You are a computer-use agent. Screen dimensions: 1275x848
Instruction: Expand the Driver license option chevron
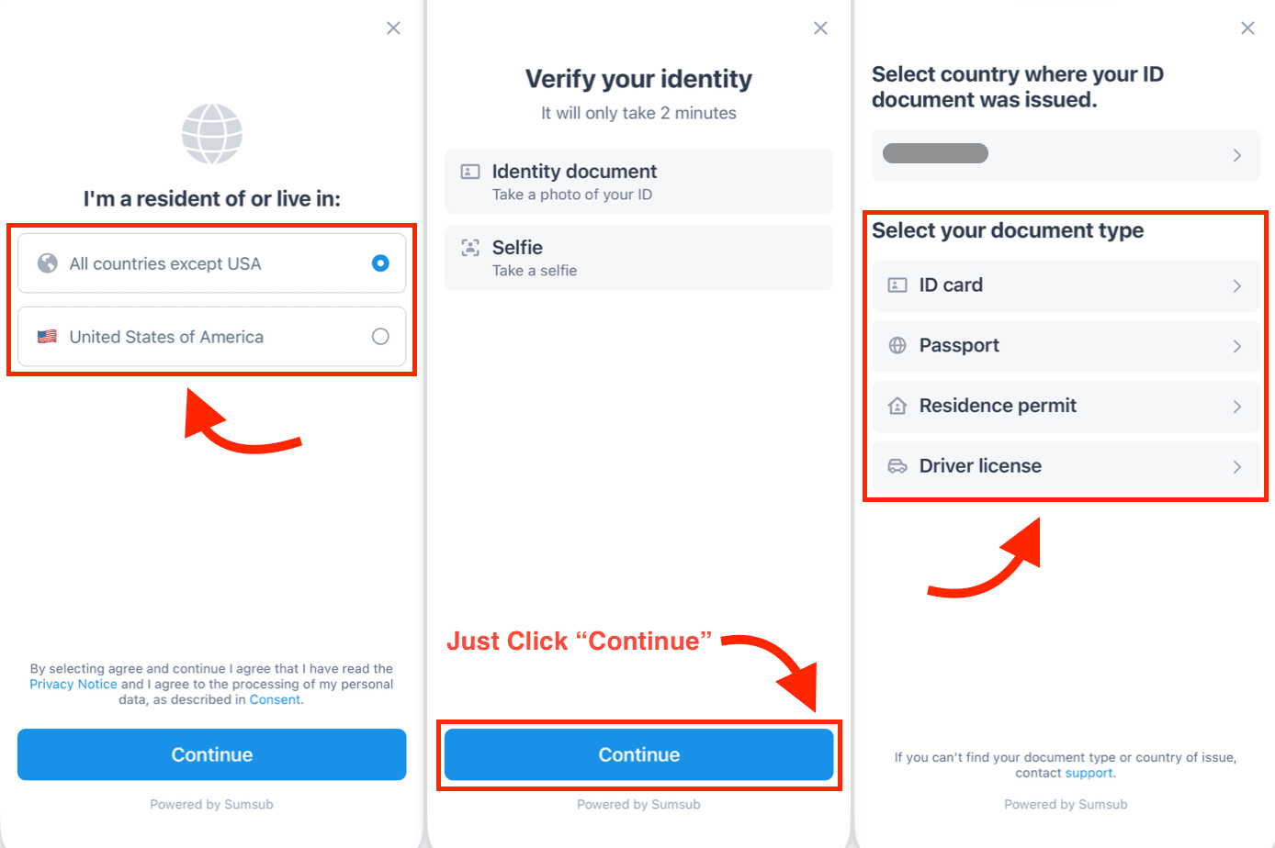coord(1237,466)
